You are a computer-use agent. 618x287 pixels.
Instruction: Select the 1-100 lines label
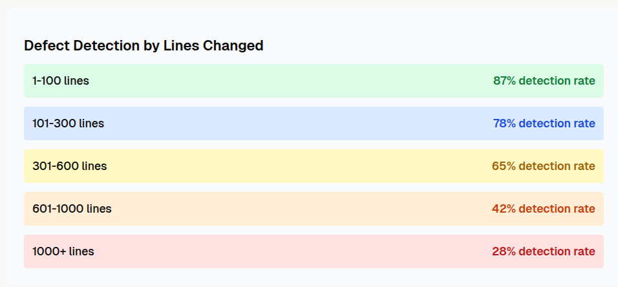point(61,81)
